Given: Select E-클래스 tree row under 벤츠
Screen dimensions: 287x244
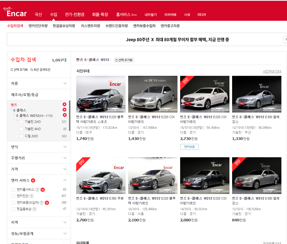Looking at the screenshot, I should [20, 110].
